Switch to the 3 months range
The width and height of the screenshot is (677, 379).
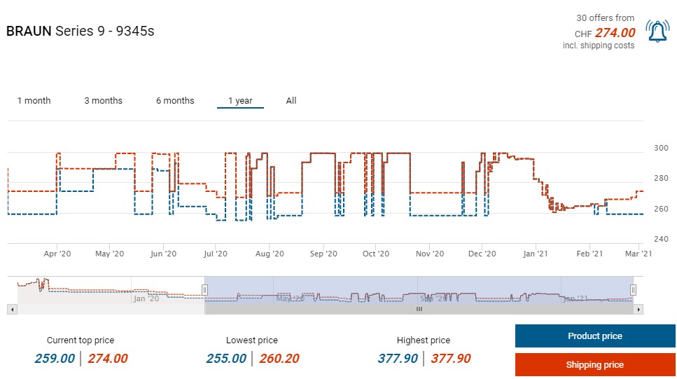pyautogui.click(x=103, y=101)
